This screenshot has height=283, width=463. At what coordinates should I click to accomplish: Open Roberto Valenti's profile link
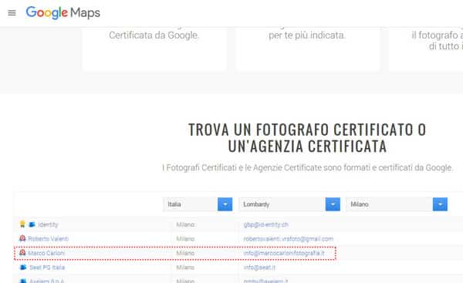(x=49, y=238)
